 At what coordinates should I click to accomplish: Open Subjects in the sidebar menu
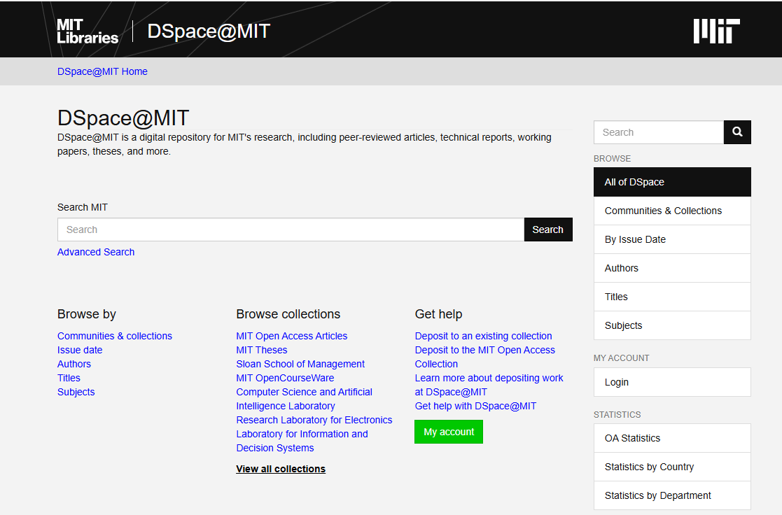coord(672,325)
